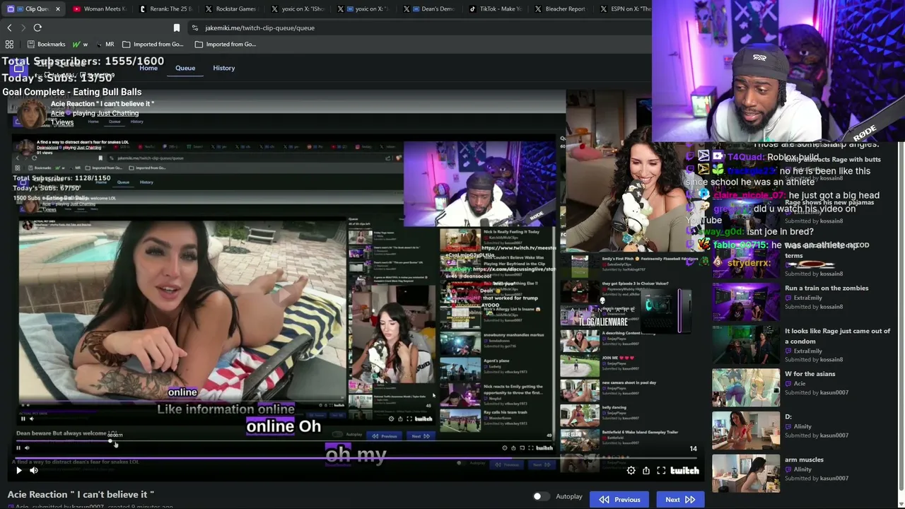Select the "W for the asians" clip title

click(x=810, y=374)
